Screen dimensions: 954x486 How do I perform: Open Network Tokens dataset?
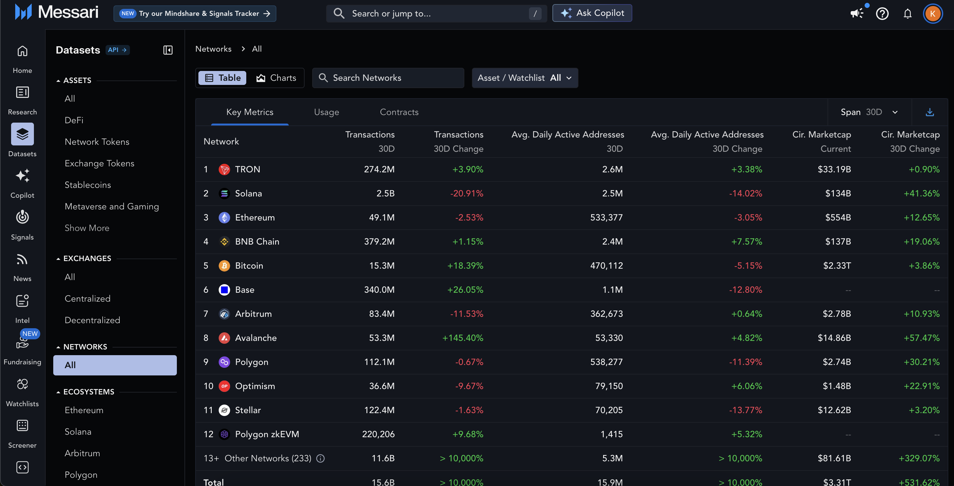(97, 142)
